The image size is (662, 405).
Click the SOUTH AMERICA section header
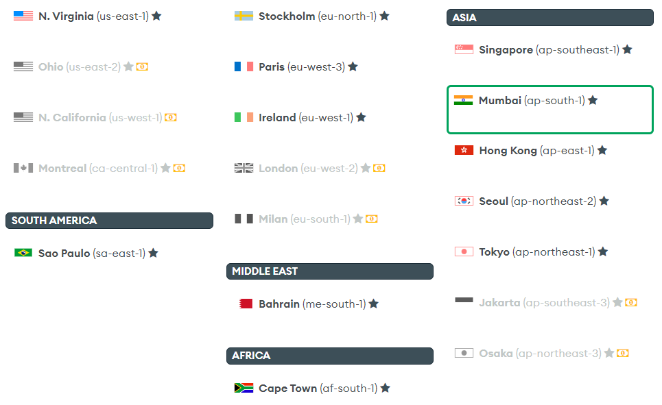109,221
